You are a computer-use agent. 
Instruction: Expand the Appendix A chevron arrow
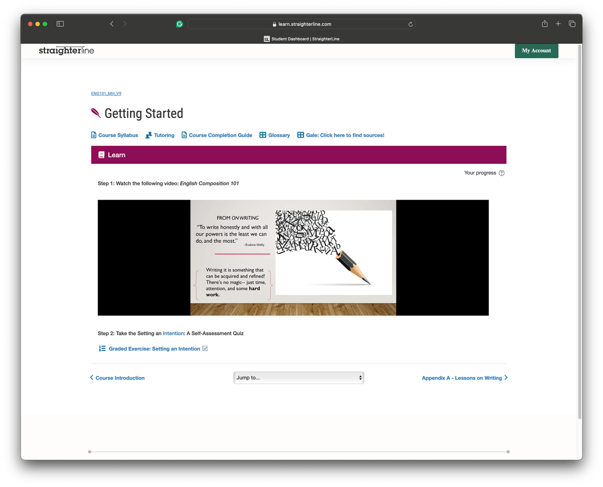(x=506, y=377)
